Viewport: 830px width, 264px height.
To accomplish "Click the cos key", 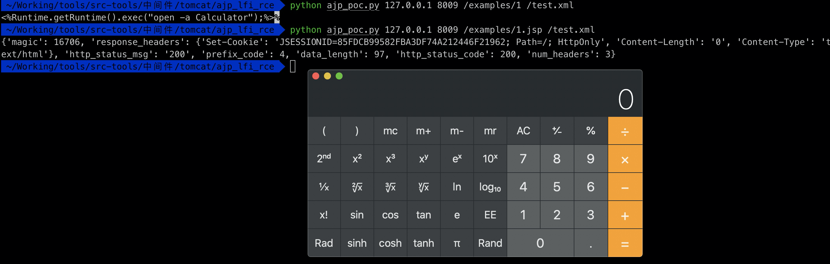I will (390, 215).
